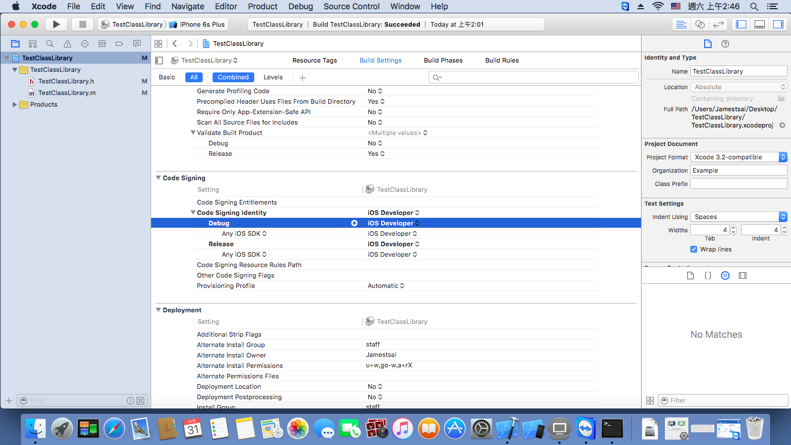Show the Code Snippet library
This screenshot has height=445, width=791.
(708, 276)
